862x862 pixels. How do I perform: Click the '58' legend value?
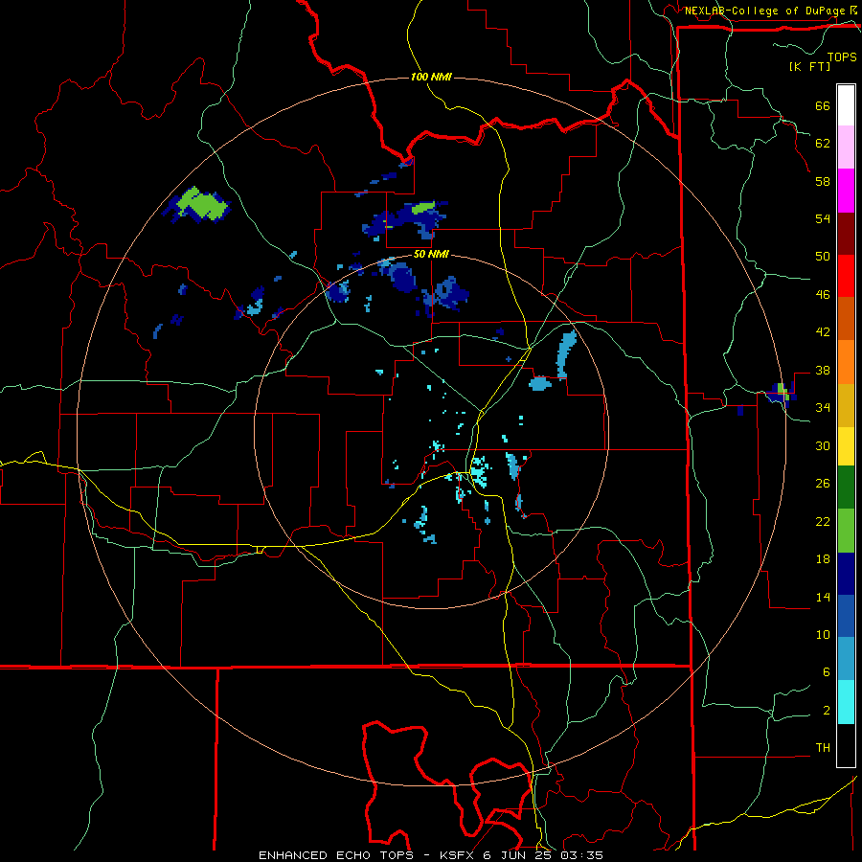point(823,181)
